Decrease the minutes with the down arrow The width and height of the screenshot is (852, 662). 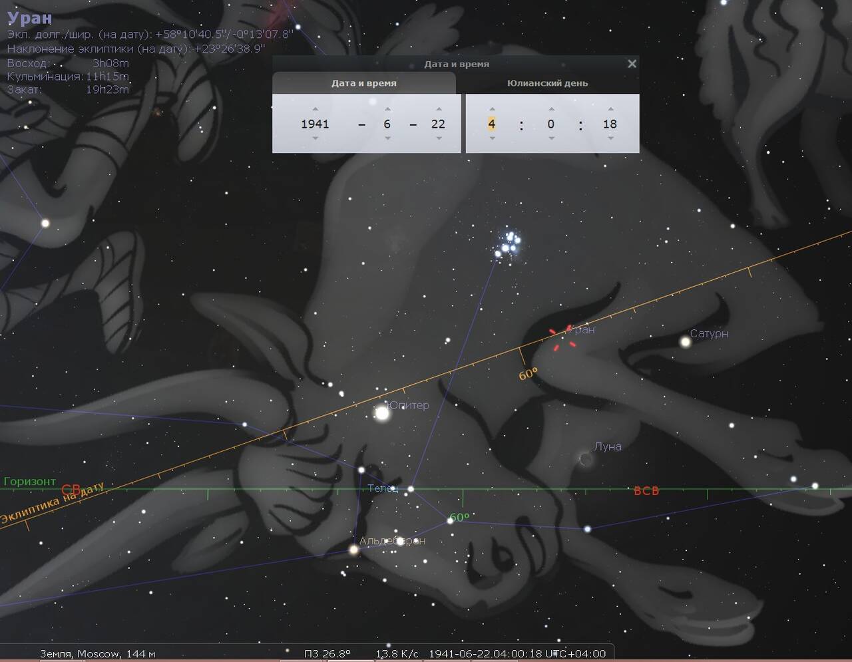[x=551, y=138]
